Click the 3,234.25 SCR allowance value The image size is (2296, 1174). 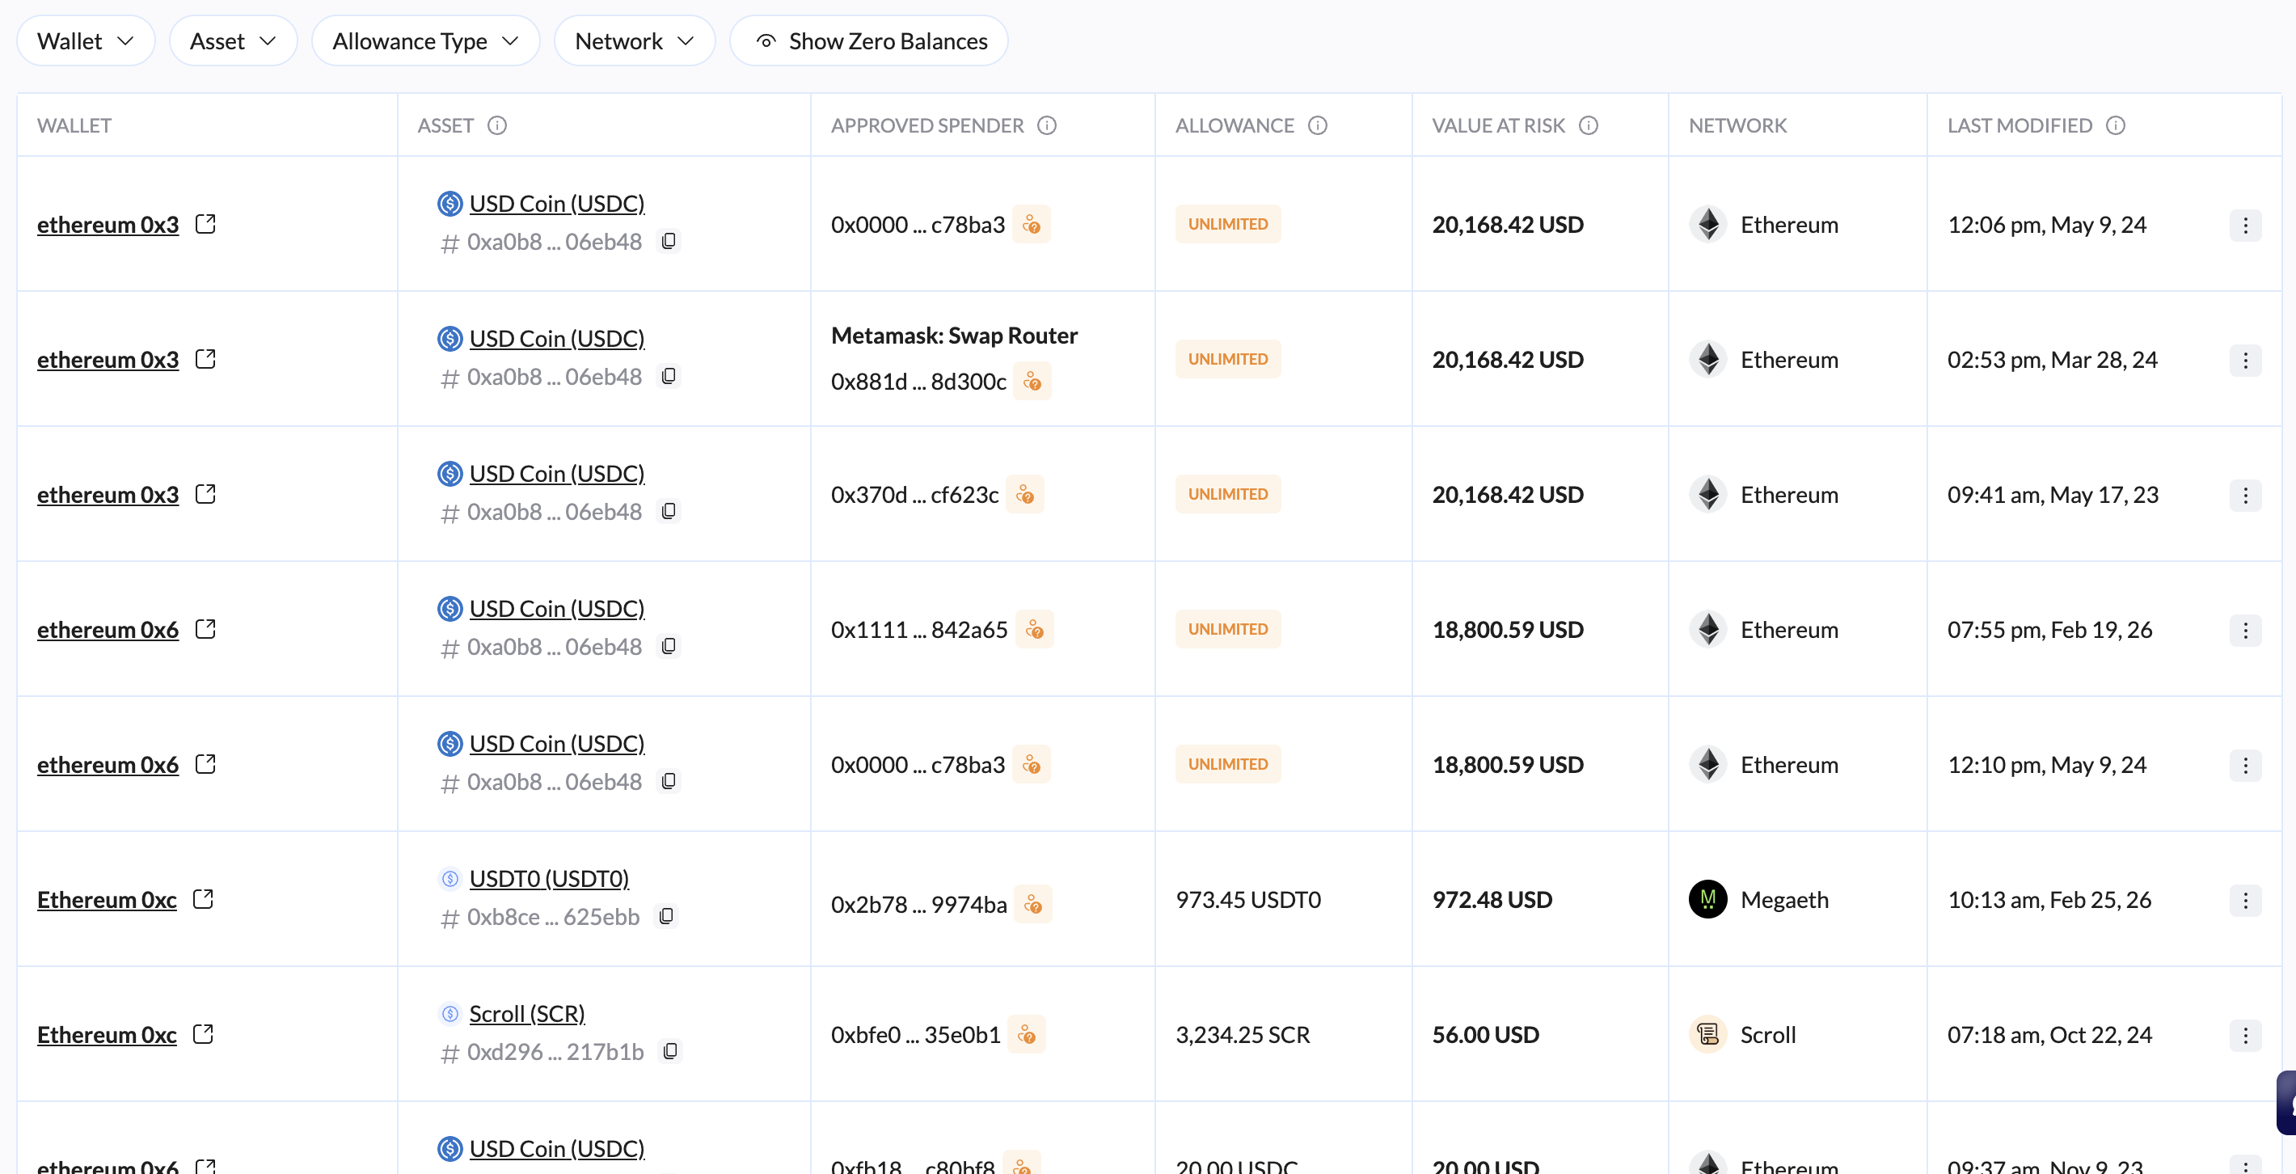pyautogui.click(x=1243, y=1035)
